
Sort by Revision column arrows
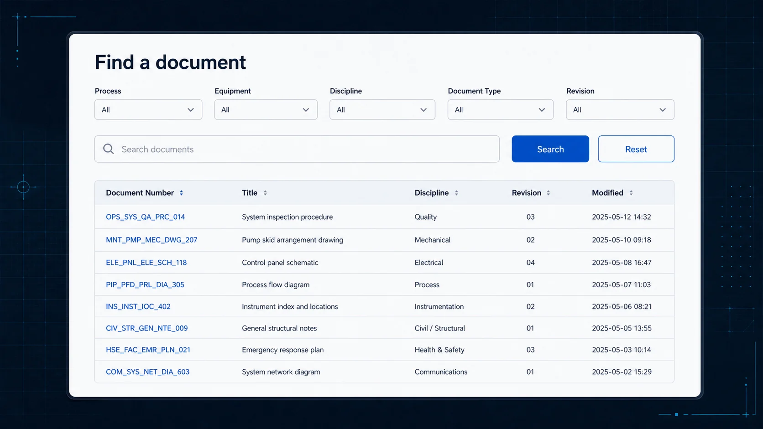548,193
